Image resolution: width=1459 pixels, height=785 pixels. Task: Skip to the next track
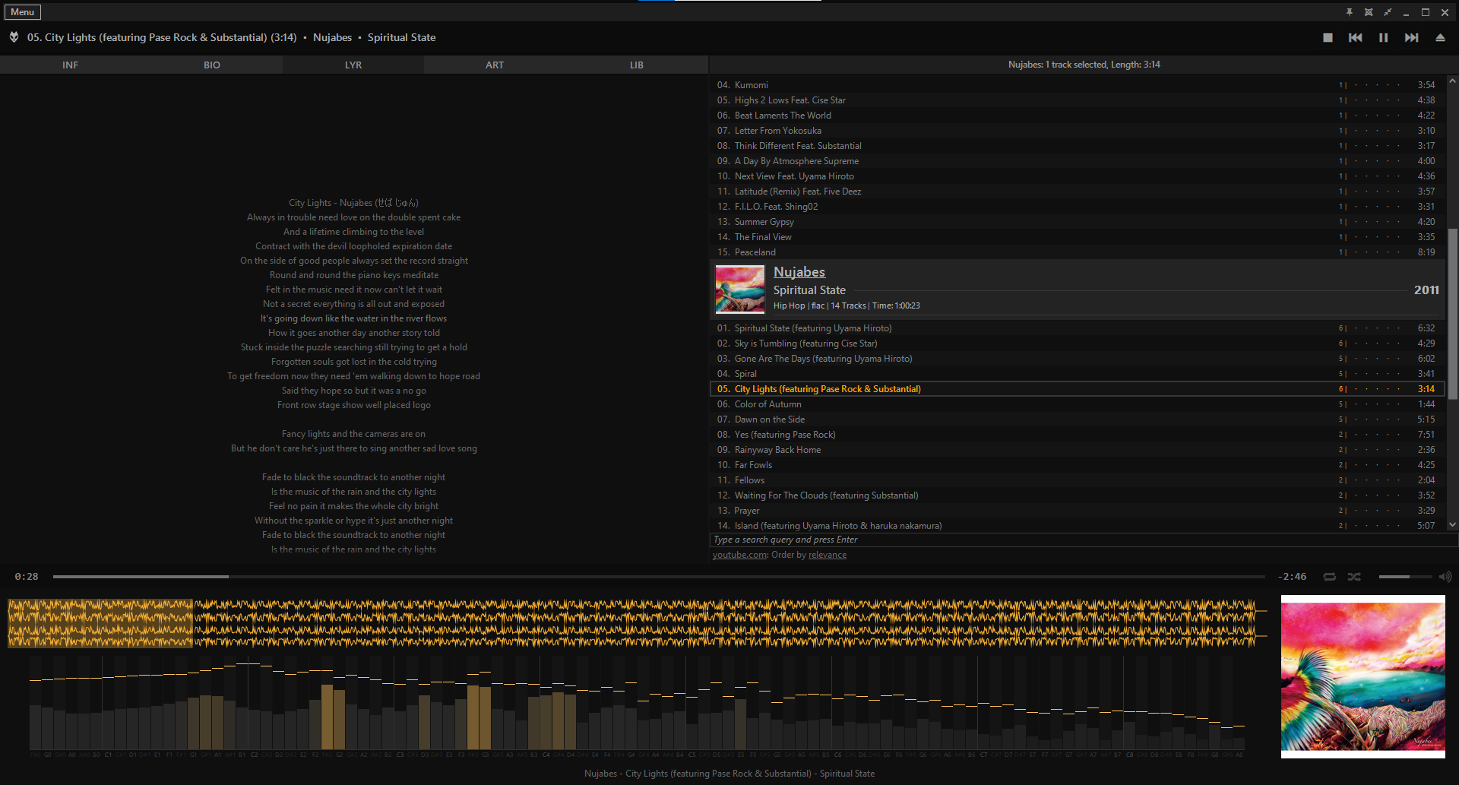click(x=1411, y=38)
